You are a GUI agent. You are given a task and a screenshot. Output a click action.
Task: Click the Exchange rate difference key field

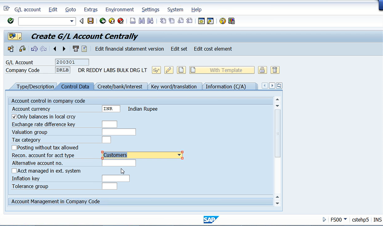[x=110, y=124]
